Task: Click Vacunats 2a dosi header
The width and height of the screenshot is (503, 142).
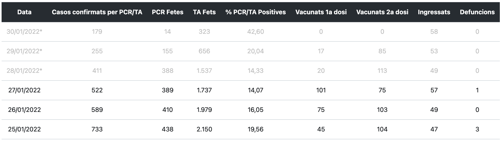Action: pos(382,12)
